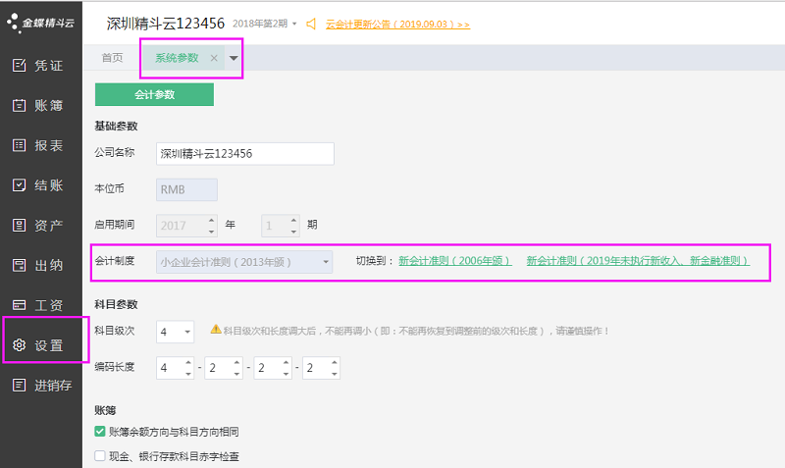Open the 报表 reports module
Viewport: 785px width, 468px height.
38,145
